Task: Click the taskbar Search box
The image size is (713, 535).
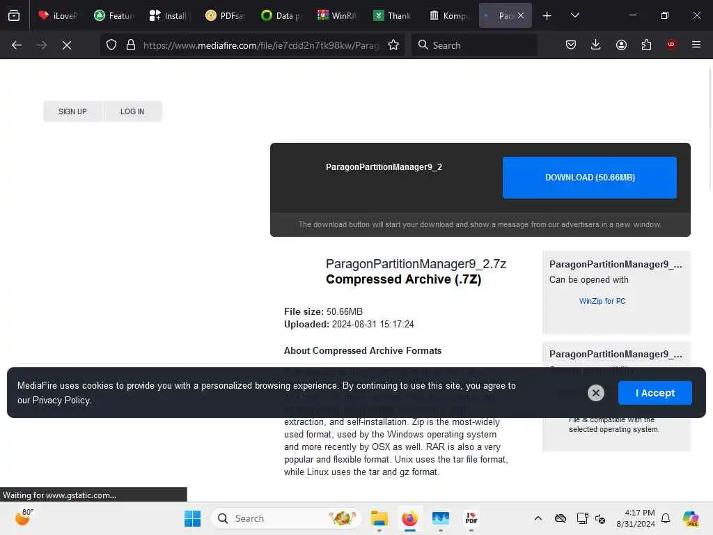Action: [286, 518]
